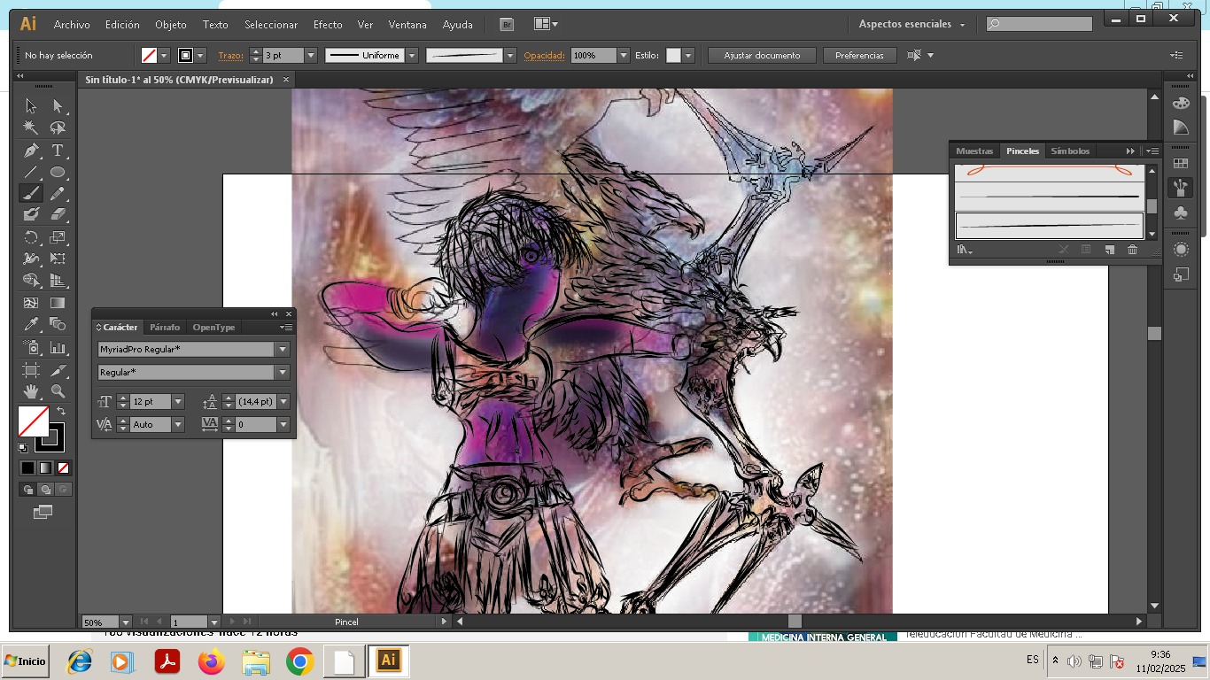The width and height of the screenshot is (1210, 680).
Task: Open MyriadPro Regular font family dropdown
Action: tap(283, 350)
